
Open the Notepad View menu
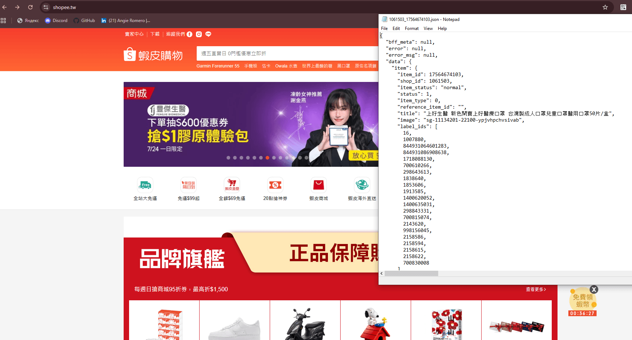point(428,29)
